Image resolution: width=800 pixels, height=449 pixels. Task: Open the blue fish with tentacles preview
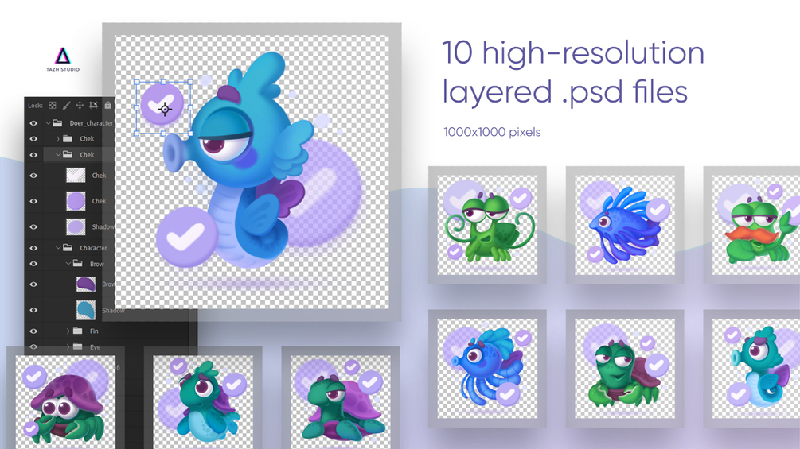point(487,369)
